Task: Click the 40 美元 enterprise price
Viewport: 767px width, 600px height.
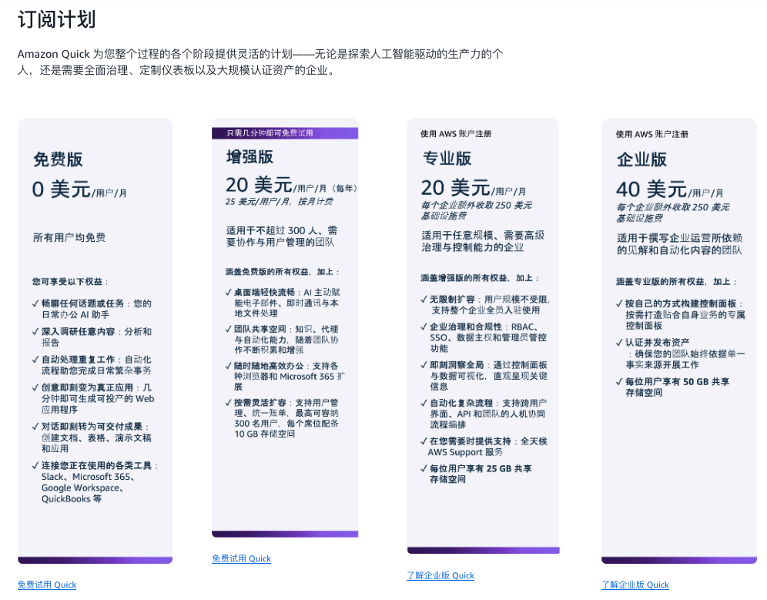Action: [651, 189]
